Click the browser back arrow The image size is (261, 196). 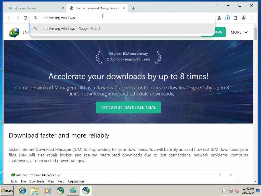click(9, 18)
